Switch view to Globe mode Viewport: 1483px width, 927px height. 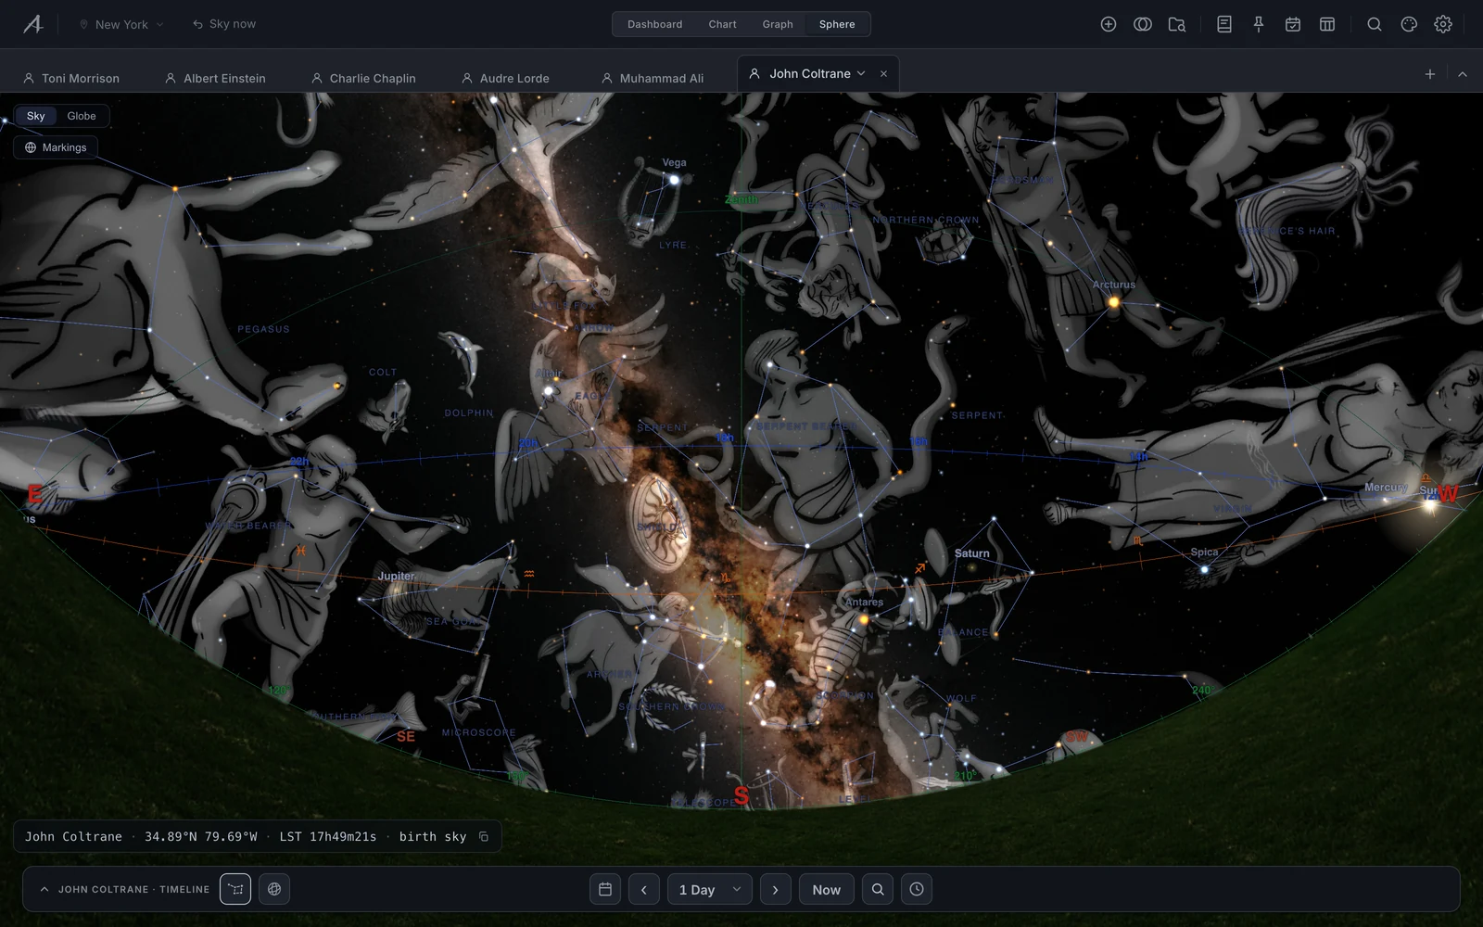coord(82,116)
